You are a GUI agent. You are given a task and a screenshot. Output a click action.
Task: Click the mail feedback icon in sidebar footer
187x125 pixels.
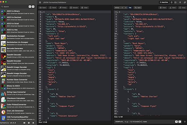24,123
